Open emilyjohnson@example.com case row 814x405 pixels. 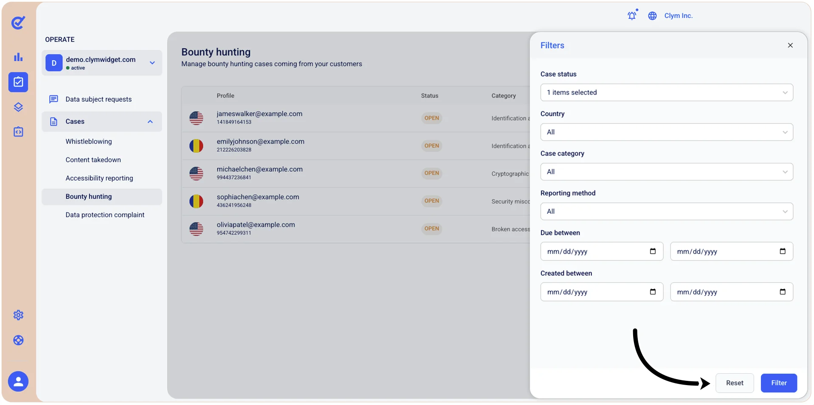click(356, 146)
